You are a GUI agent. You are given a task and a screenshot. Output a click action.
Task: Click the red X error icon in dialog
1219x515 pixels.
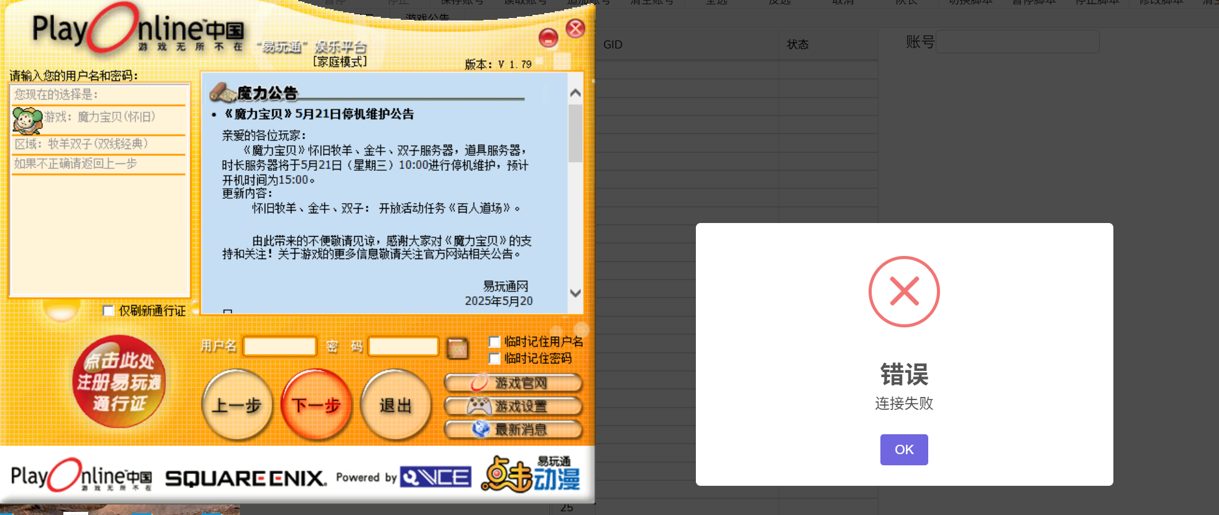pos(904,291)
